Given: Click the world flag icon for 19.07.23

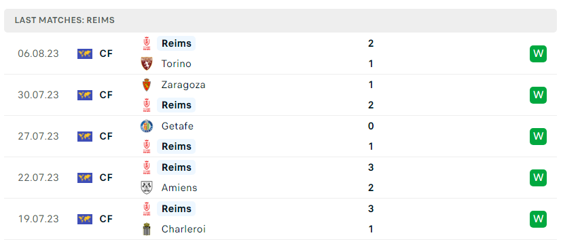Looking at the screenshot, I should [x=85, y=219].
